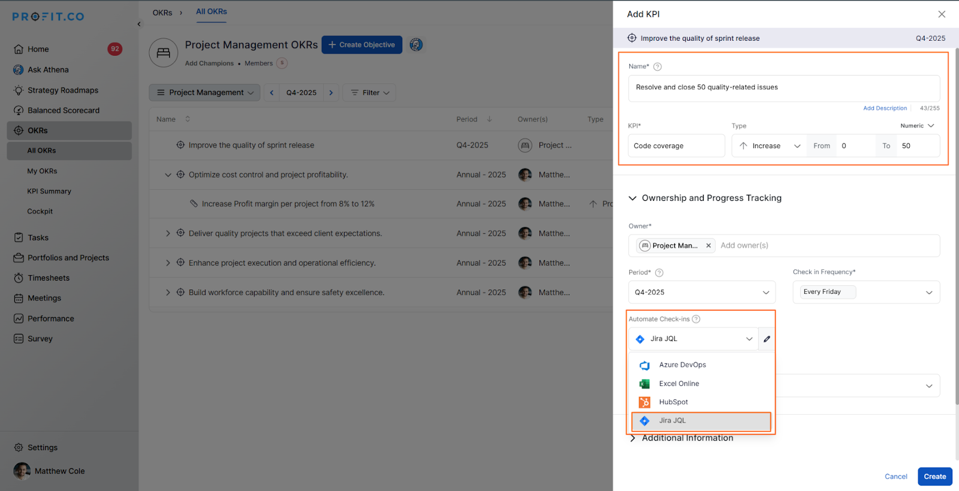The width and height of the screenshot is (959, 491).
Task: Click the Project Management team avatar icon
Action: pyautogui.click(x=164, y=53)
